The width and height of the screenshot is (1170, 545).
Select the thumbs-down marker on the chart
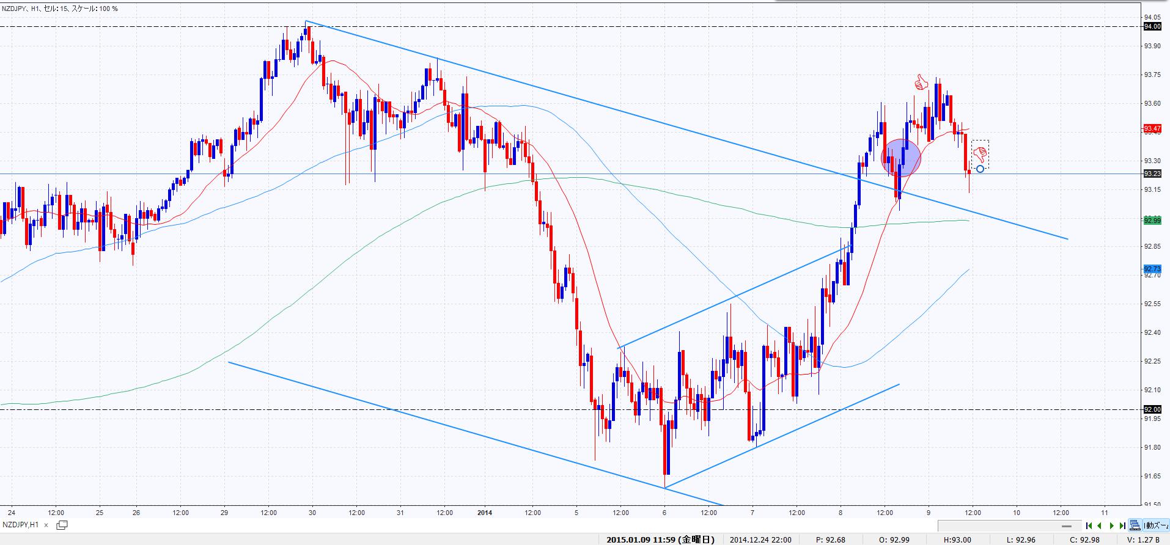point(980,153)
